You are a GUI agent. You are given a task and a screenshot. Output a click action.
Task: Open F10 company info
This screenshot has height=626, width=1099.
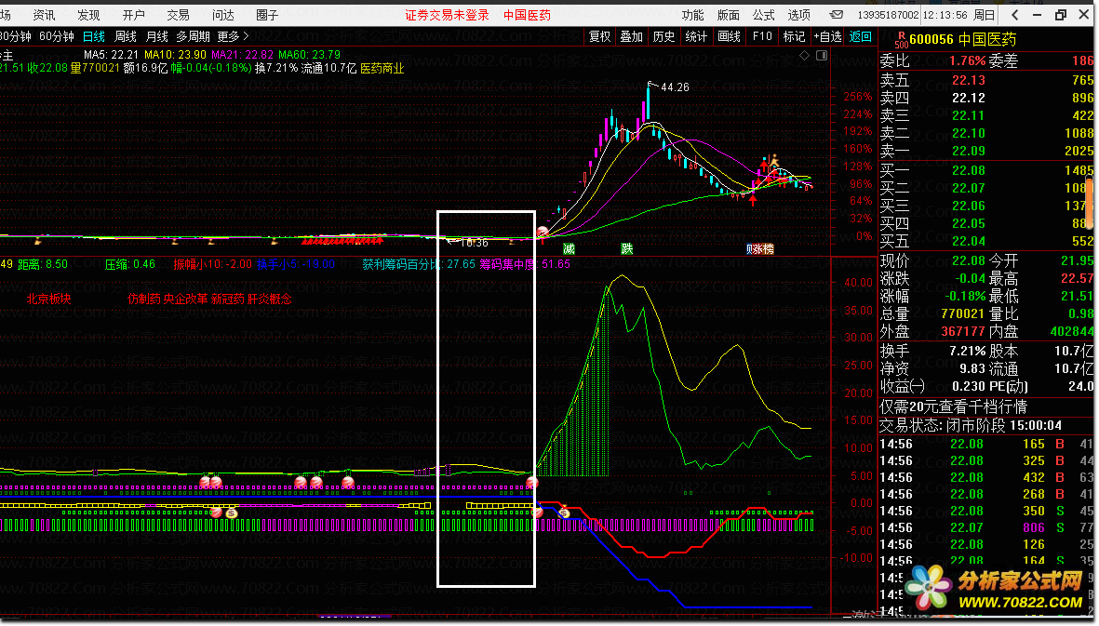(x=762, y=36)
